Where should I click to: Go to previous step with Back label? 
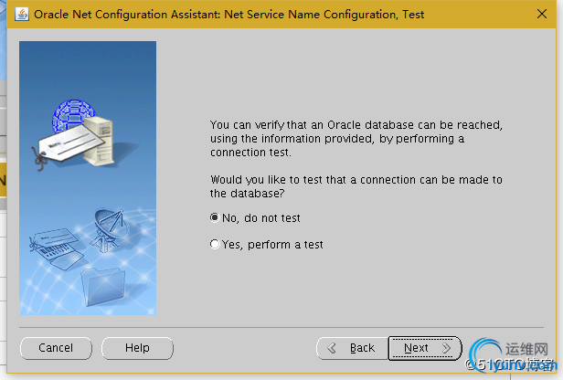tap(362, 348)
